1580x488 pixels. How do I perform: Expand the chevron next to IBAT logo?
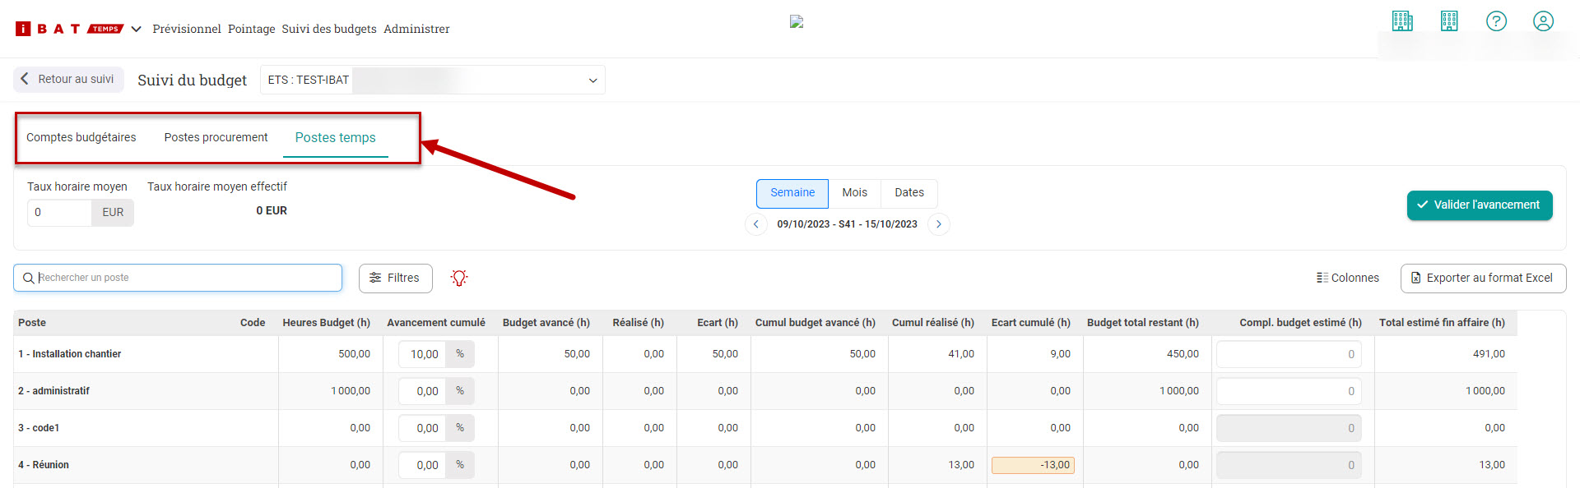click(137, 30)
